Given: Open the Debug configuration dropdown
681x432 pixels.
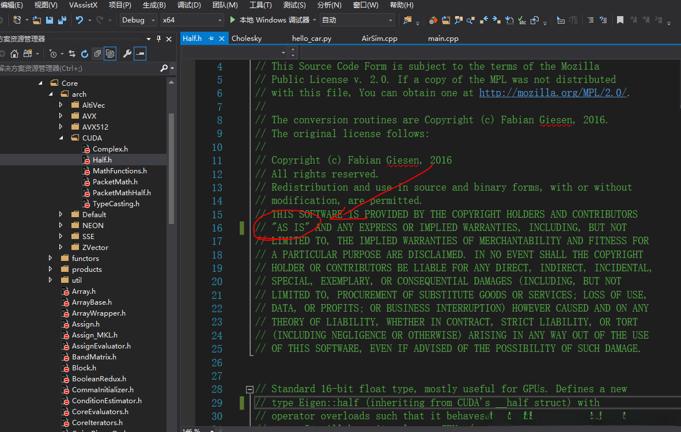Looking at the screenshot, I should (138, 20).
